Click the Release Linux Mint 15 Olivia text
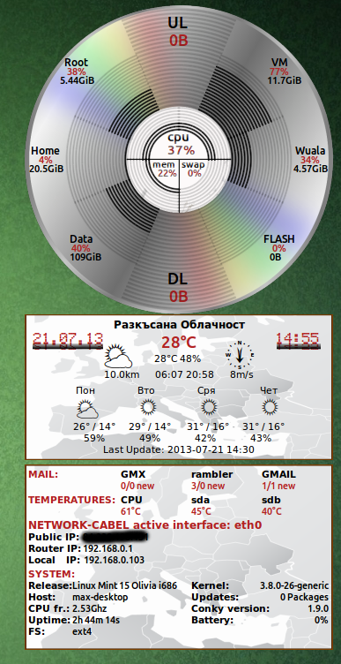Viewport: 341px width, 664px height. (124, 585)
